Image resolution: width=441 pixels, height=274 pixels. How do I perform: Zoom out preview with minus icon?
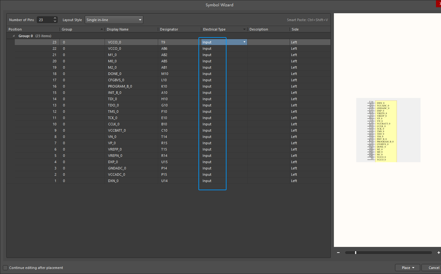pos(338,253)
